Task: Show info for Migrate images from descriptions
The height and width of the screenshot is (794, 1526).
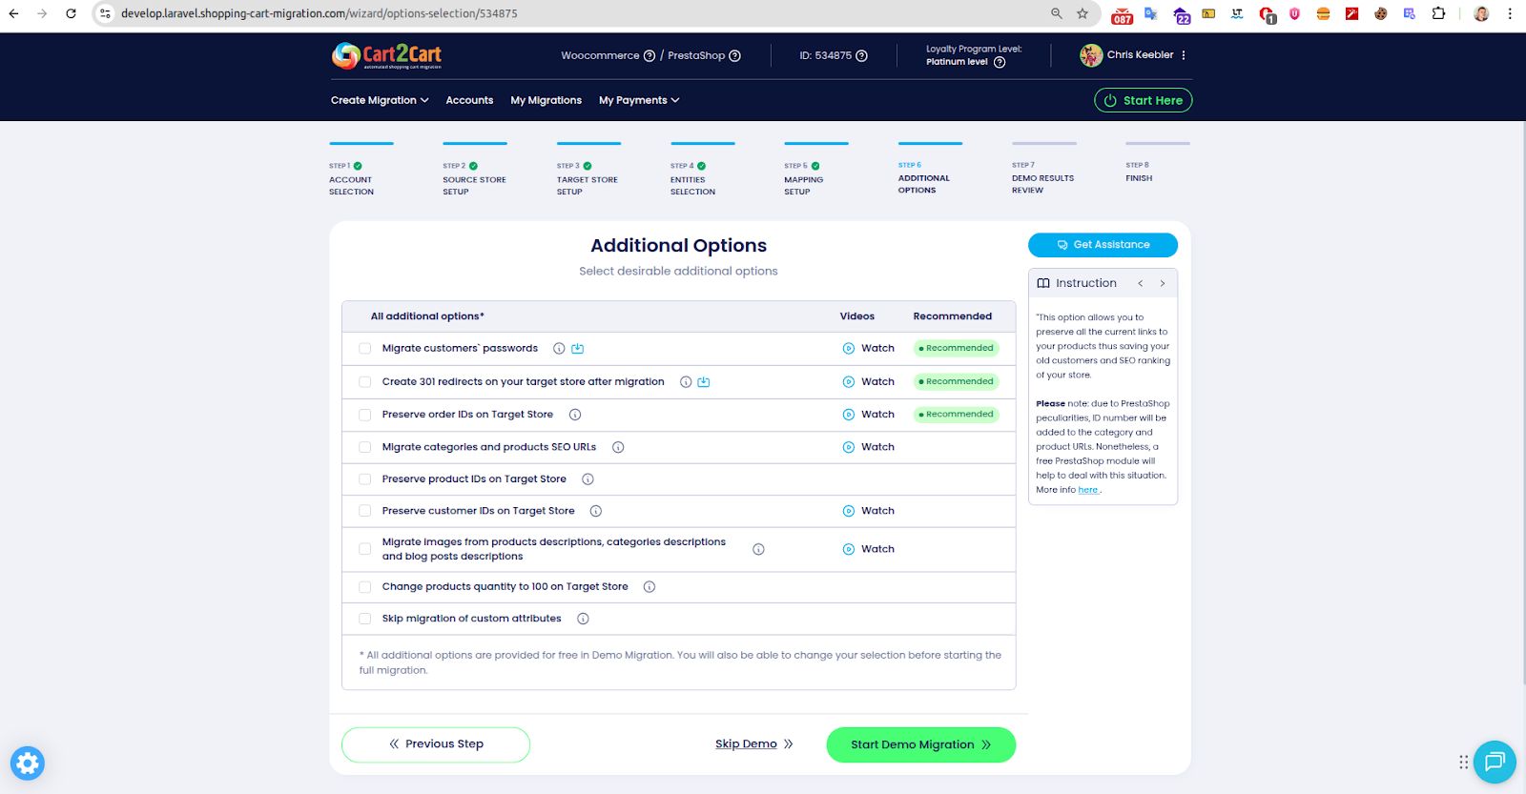Action: [758, 549]
